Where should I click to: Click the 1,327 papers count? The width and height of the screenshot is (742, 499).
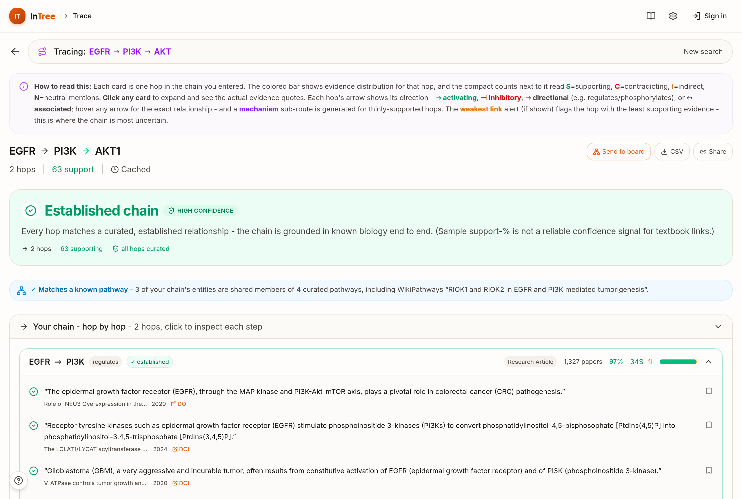point(583,362)
